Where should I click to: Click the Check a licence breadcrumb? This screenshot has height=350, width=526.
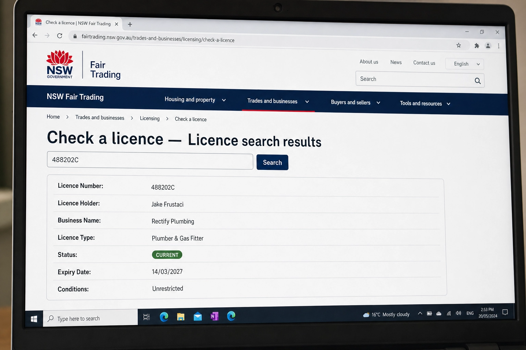point(190,119)
